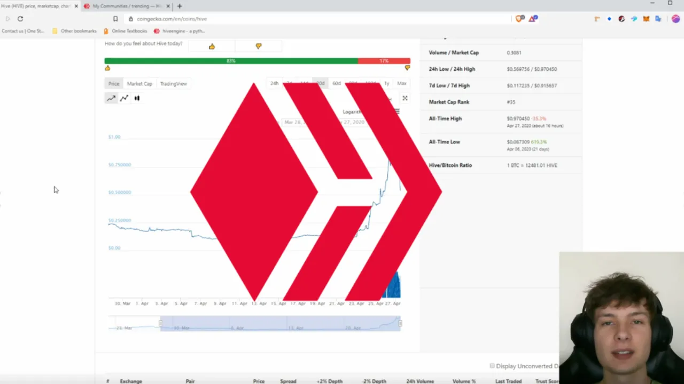The height and width of the screenshot is (384, 684).
Task: Click the 24h Low / 24h High label
Action: point(452,69)
